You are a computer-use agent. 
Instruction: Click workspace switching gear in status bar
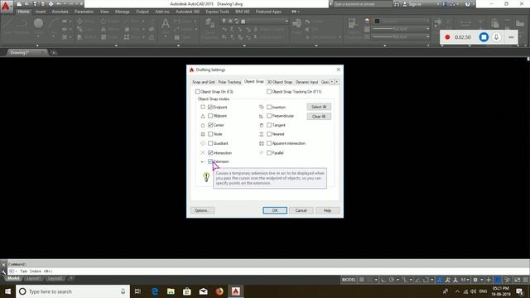click(475, 280)
